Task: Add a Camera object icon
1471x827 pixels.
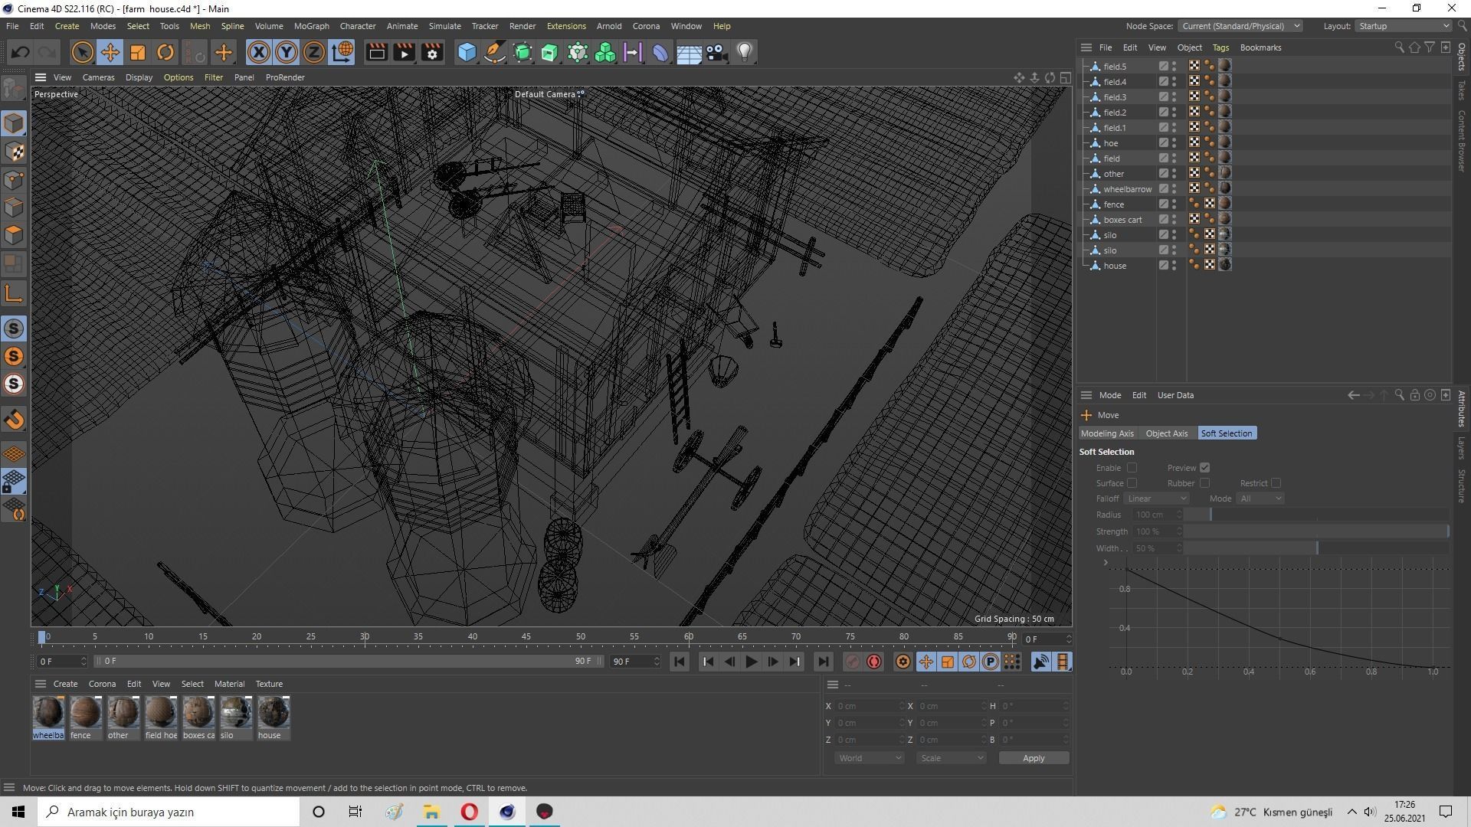Action: tap(716, 52)
